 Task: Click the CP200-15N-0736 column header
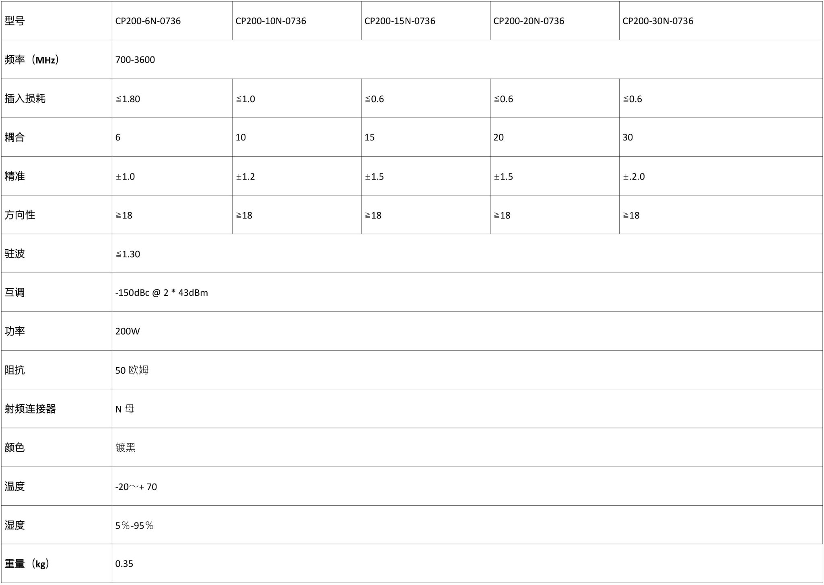tap(426, 21)
